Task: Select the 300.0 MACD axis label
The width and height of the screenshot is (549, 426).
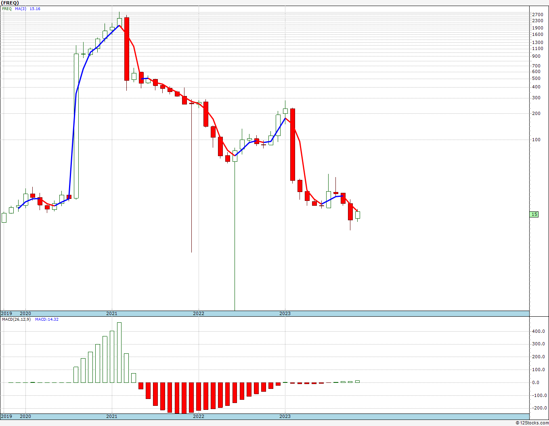Action: click(538, 344)
